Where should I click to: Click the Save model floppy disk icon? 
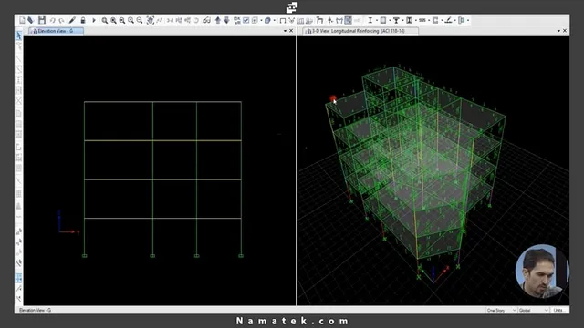pyautogui.click(x=42, y=20)
